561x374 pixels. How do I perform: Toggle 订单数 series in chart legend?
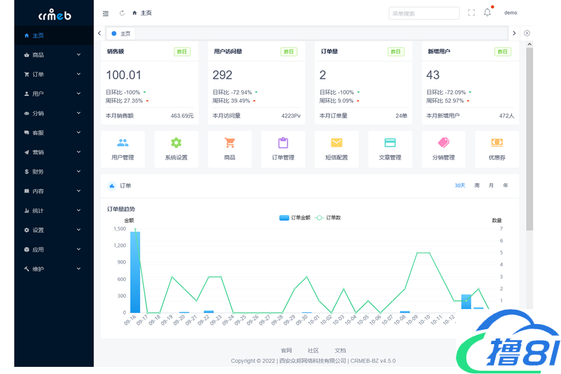click(x=328, y=218)
